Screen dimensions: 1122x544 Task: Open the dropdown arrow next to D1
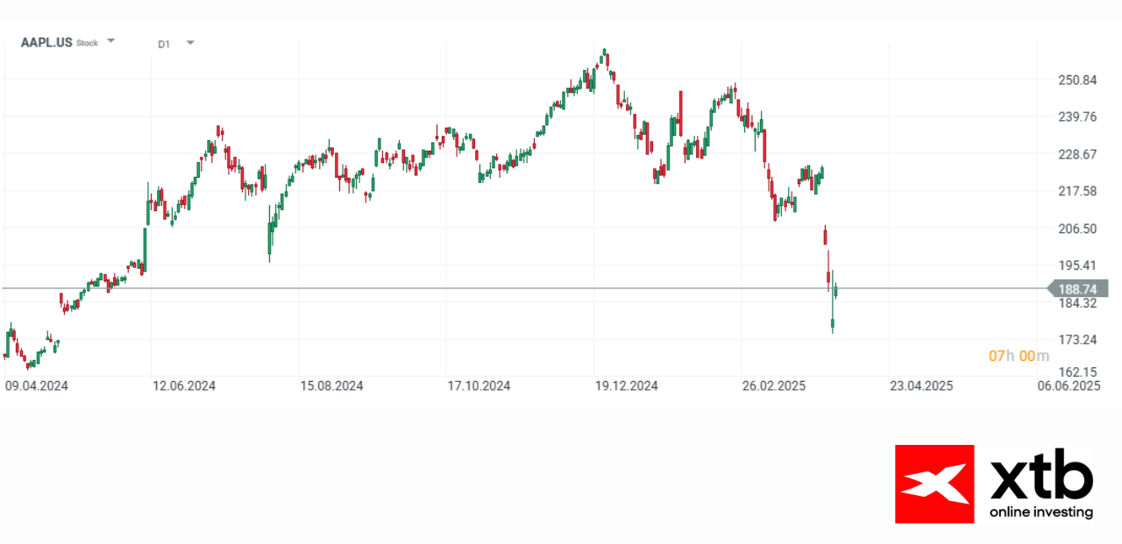click(x=190, y=42)
